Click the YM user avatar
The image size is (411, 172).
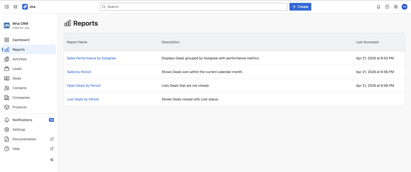pyautogui.click(x=404, y=7)
